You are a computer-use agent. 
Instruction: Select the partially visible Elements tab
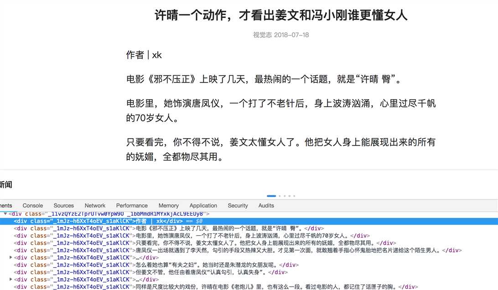coord(6,206)
